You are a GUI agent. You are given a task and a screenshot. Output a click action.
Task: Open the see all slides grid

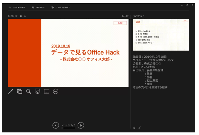(x=20, y=91)
